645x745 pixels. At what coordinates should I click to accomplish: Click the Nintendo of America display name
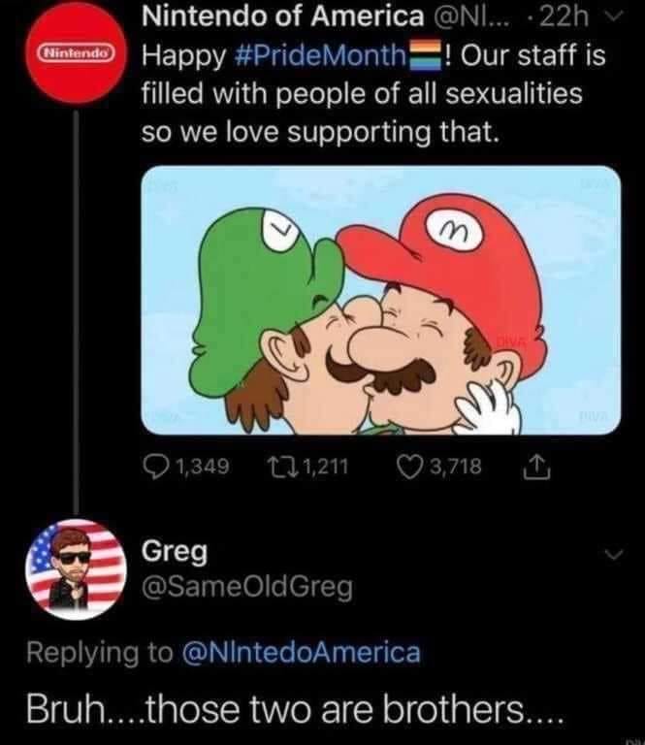pyautogui.click(x=282, y=16)
